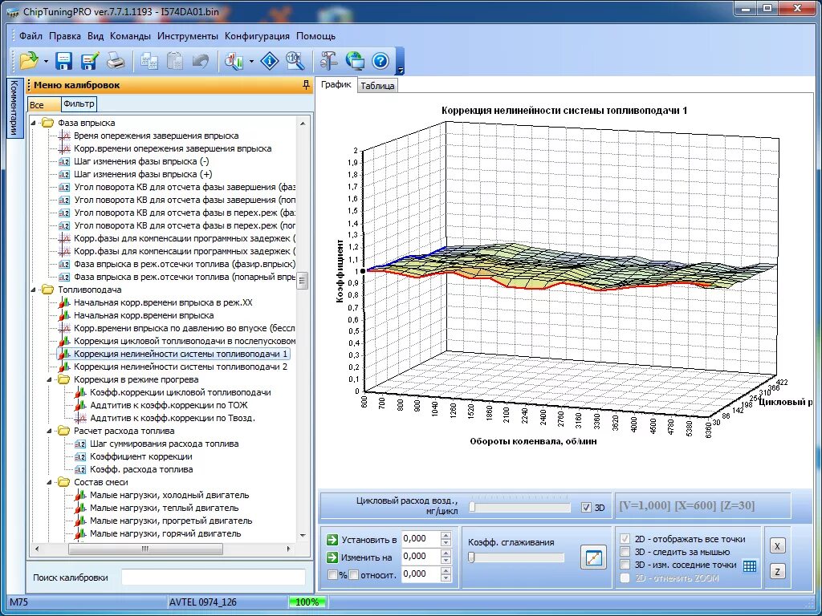Enable 3D - изм. соседние точки checkbox
This screenshot has height=616, width=822.
(625, 565)
